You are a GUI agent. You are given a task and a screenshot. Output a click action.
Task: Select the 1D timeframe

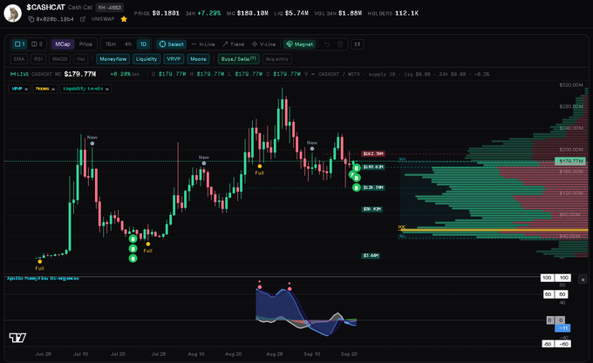[143, 44]
